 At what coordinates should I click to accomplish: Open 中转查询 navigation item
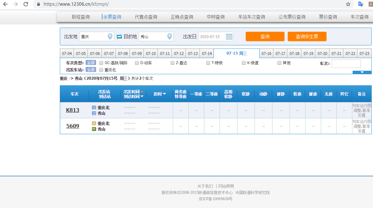coord(215,17)
